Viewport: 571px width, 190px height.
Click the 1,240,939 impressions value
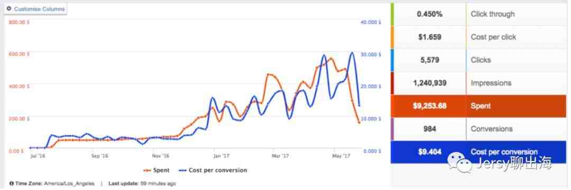click(x=430, y=83)
